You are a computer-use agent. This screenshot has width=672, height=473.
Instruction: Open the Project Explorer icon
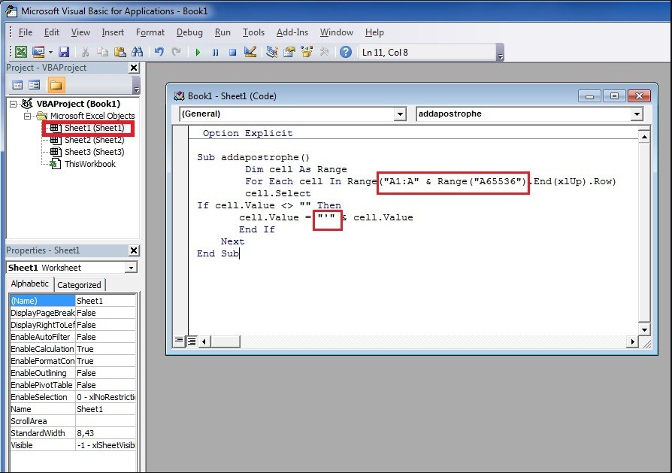coord(271,52)
